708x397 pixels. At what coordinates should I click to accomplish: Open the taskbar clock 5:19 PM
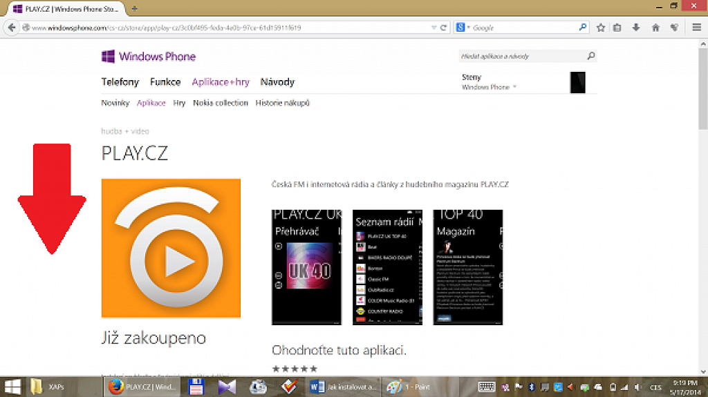point(685,387)
